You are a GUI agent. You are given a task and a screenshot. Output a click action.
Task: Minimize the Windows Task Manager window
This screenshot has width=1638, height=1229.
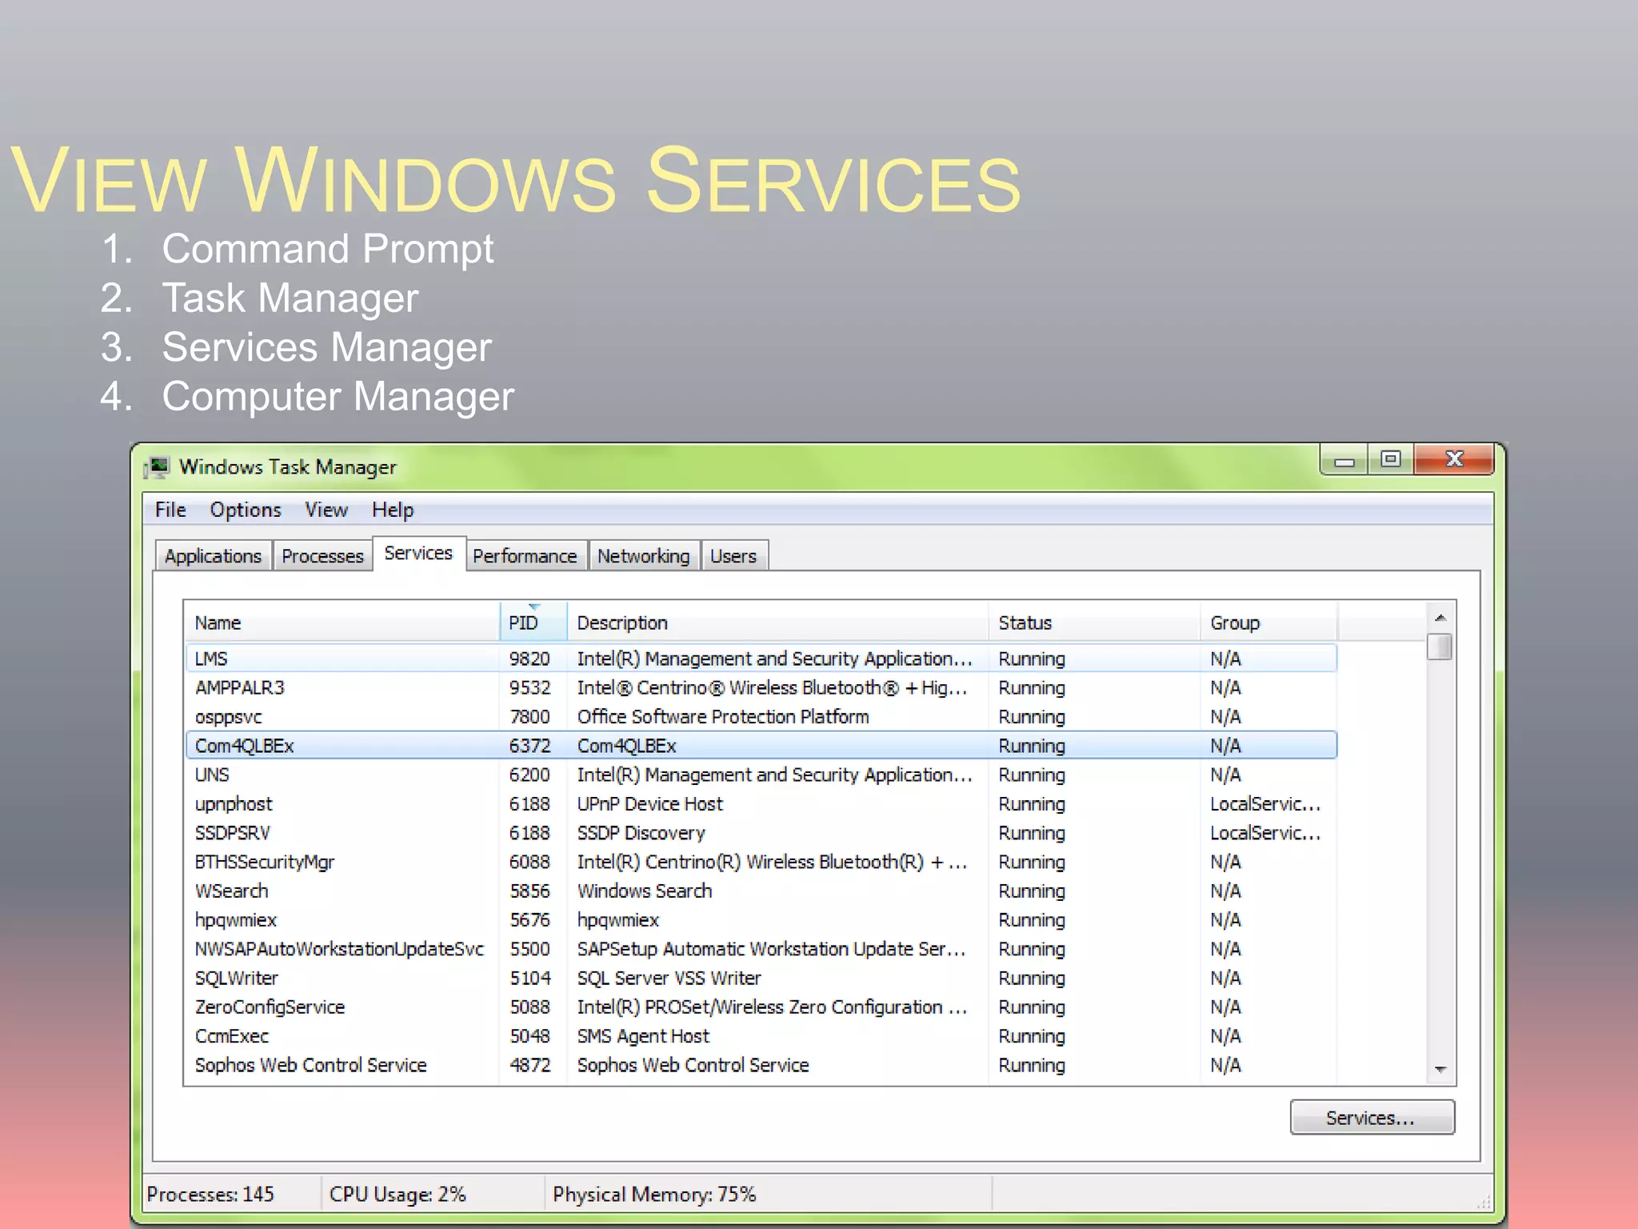pyautogui.click(x=1344, y=460)
